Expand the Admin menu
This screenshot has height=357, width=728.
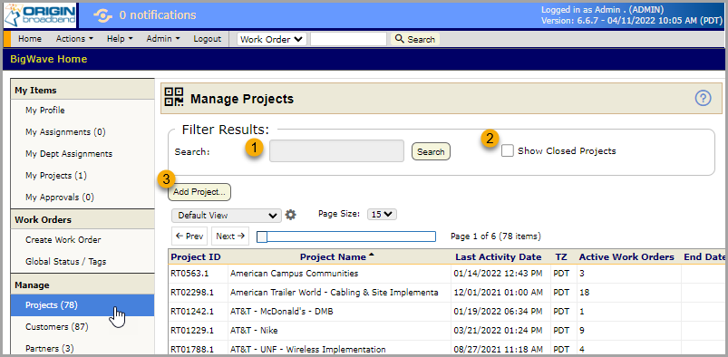pos(163,39)
